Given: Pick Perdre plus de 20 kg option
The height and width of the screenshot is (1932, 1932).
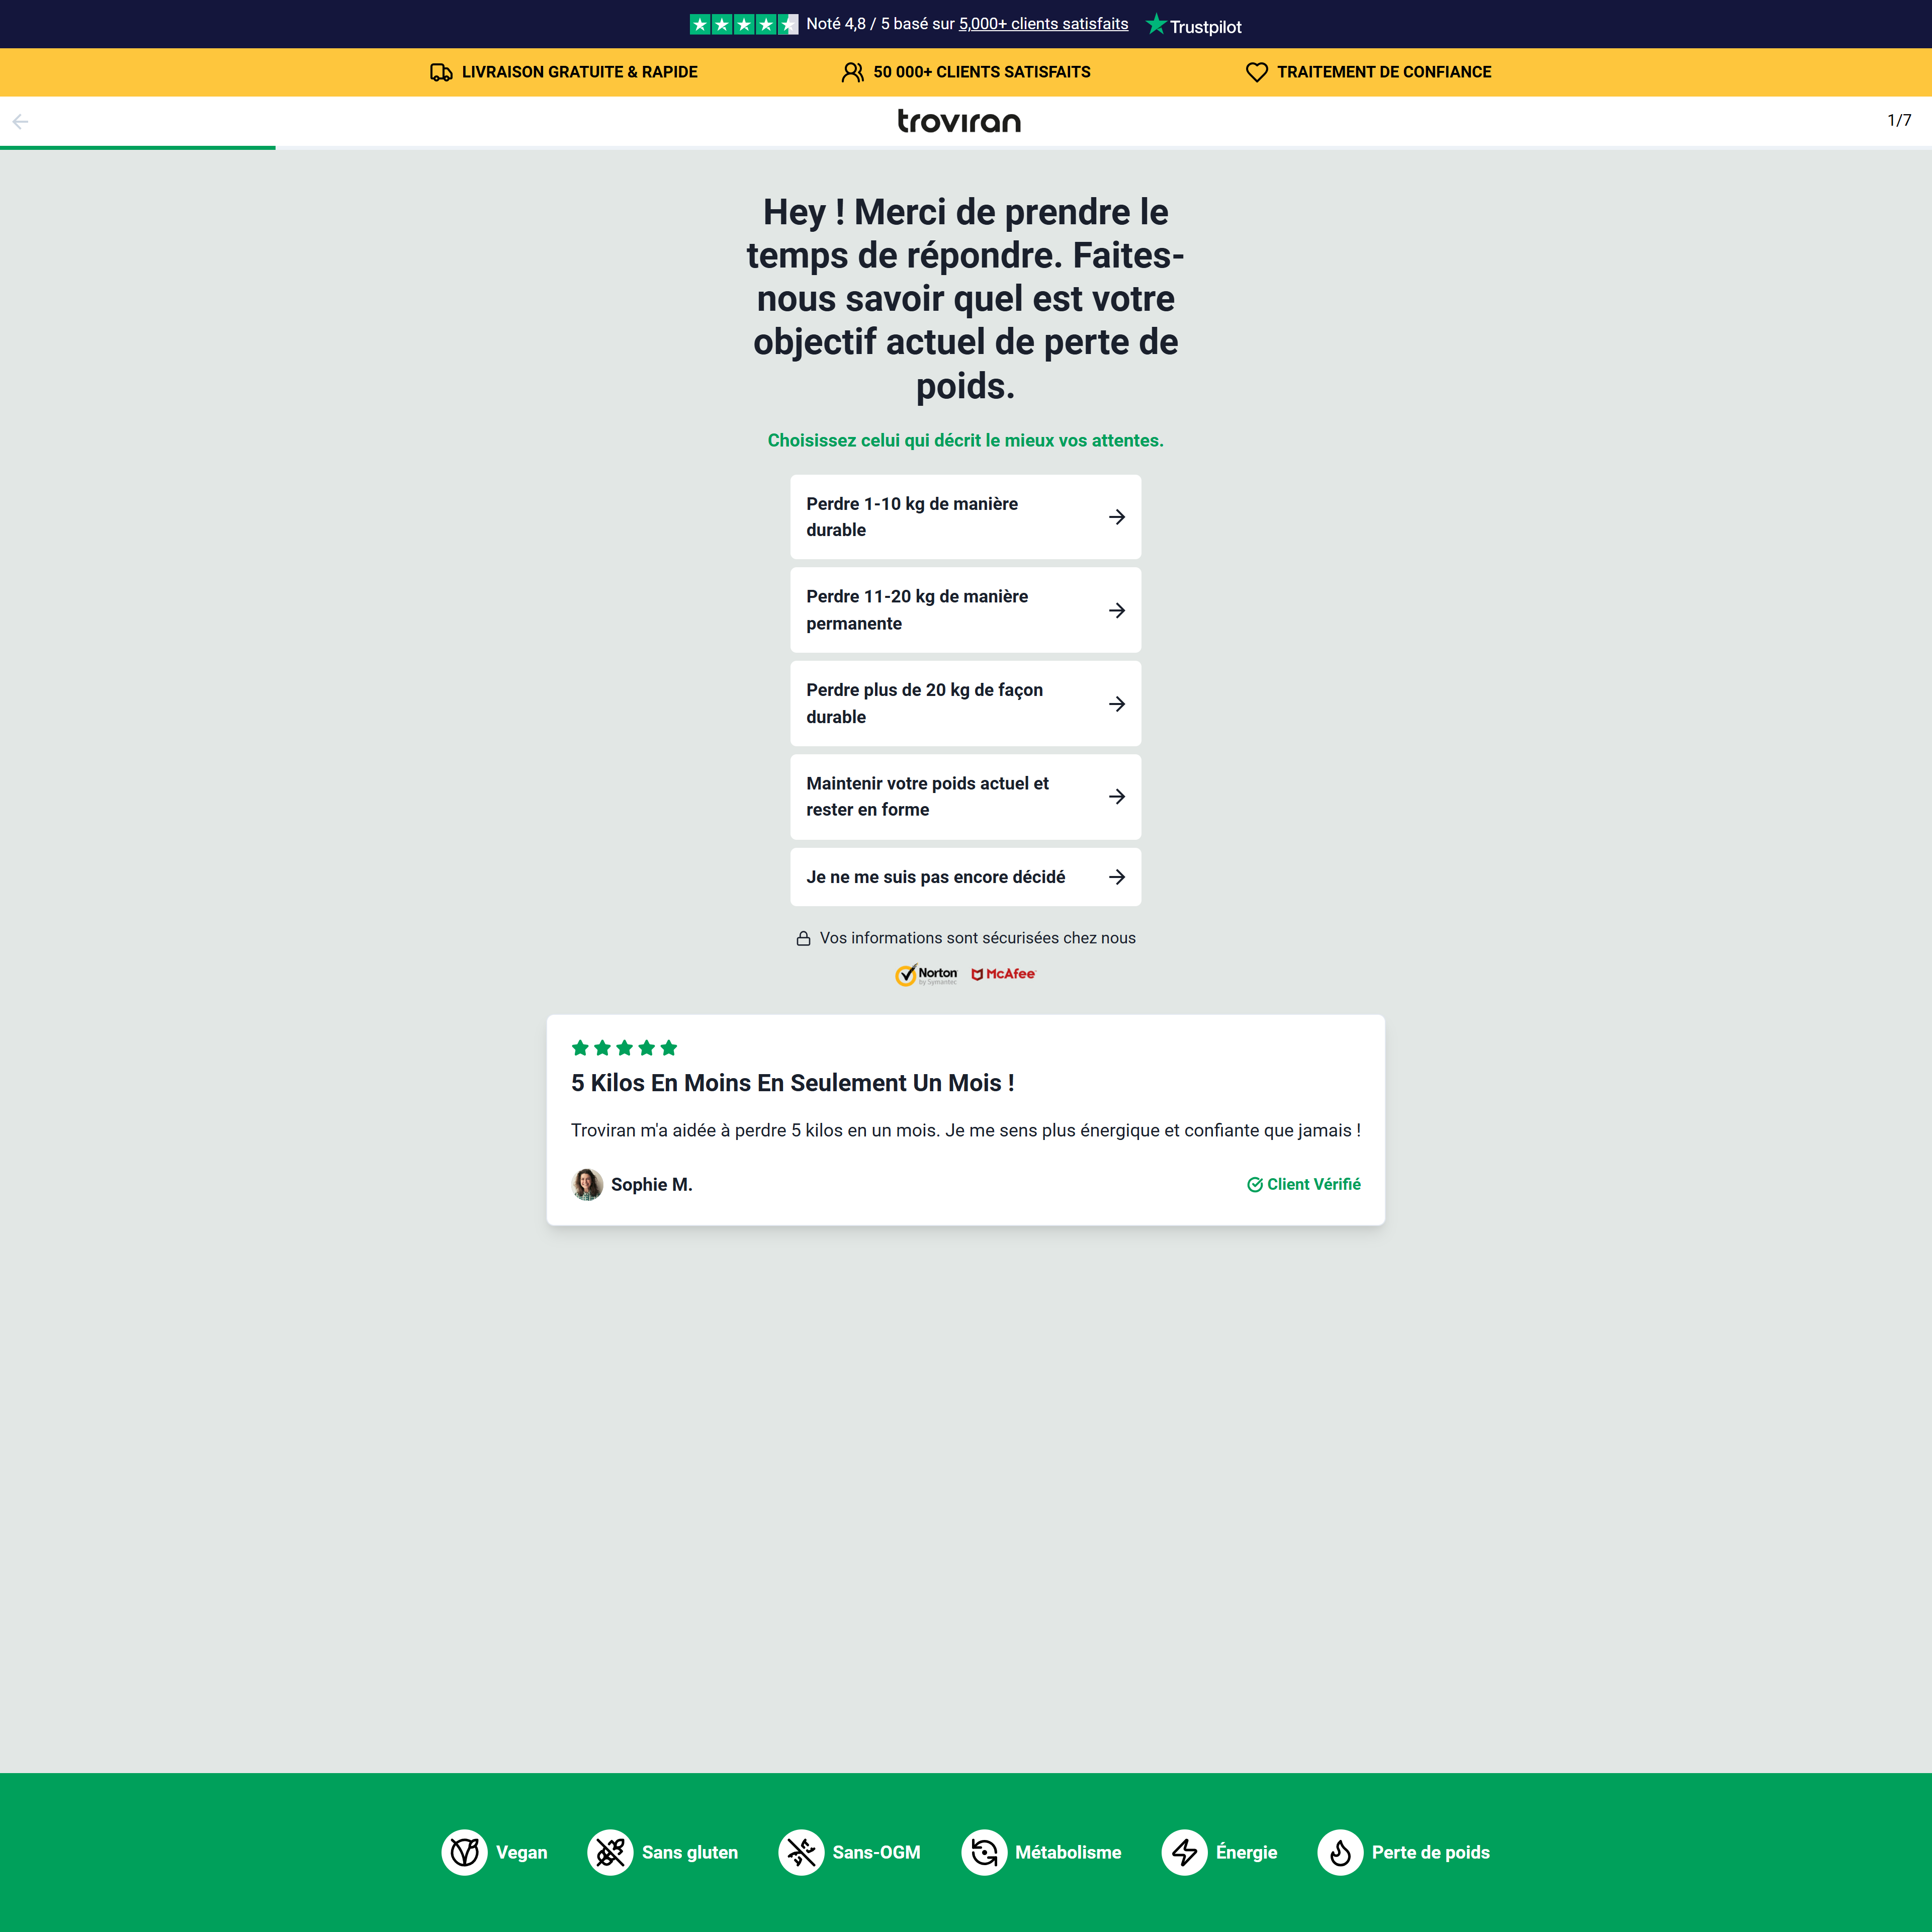Looking at the screenshot, I should coord(965,703).
